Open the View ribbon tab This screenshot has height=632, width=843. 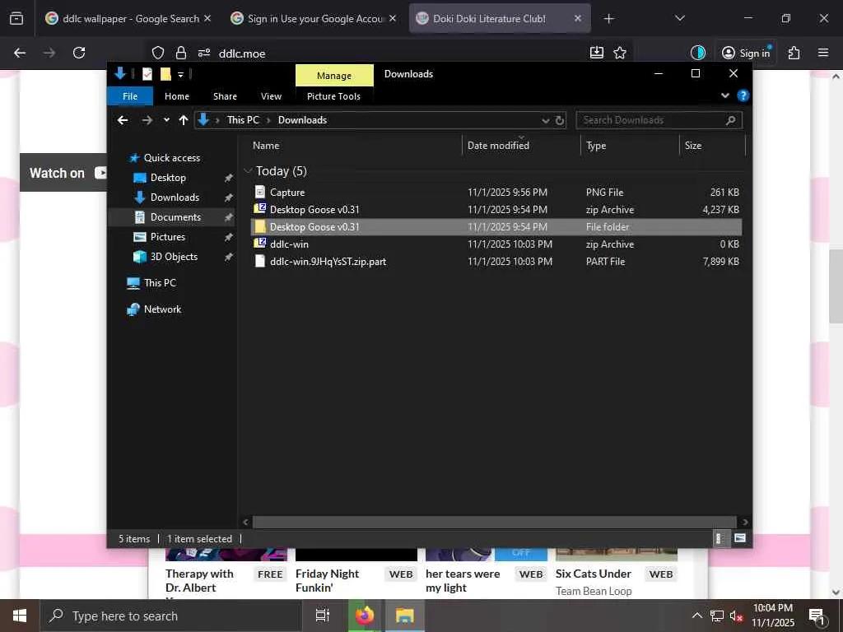click(x=271, y=96)
